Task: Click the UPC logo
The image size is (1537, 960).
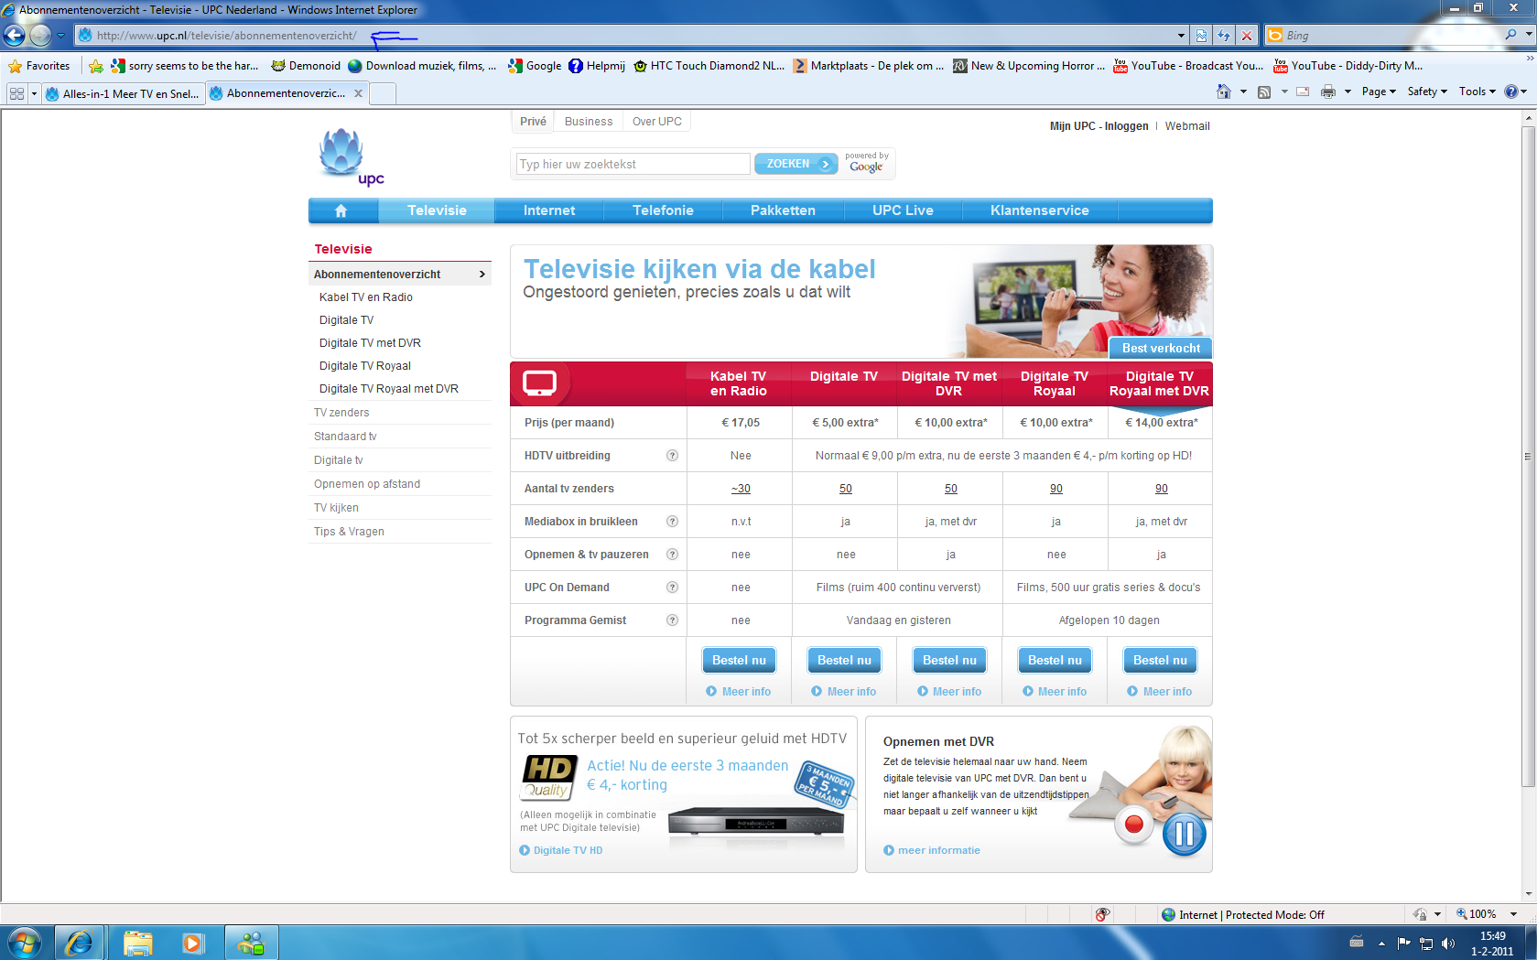Action: click(352, 157)
